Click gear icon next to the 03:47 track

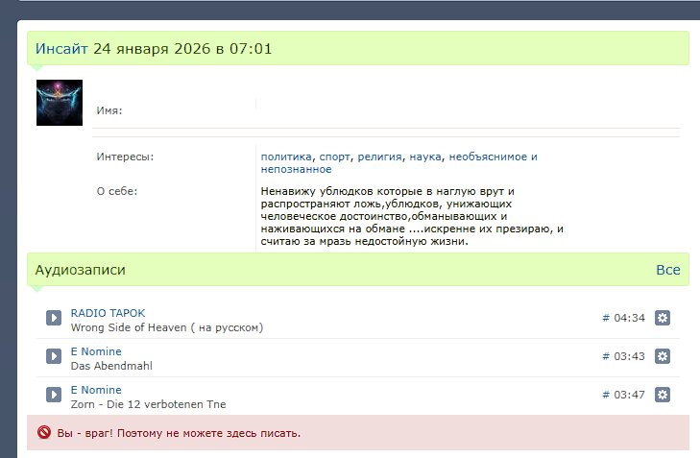coord(662,395)
